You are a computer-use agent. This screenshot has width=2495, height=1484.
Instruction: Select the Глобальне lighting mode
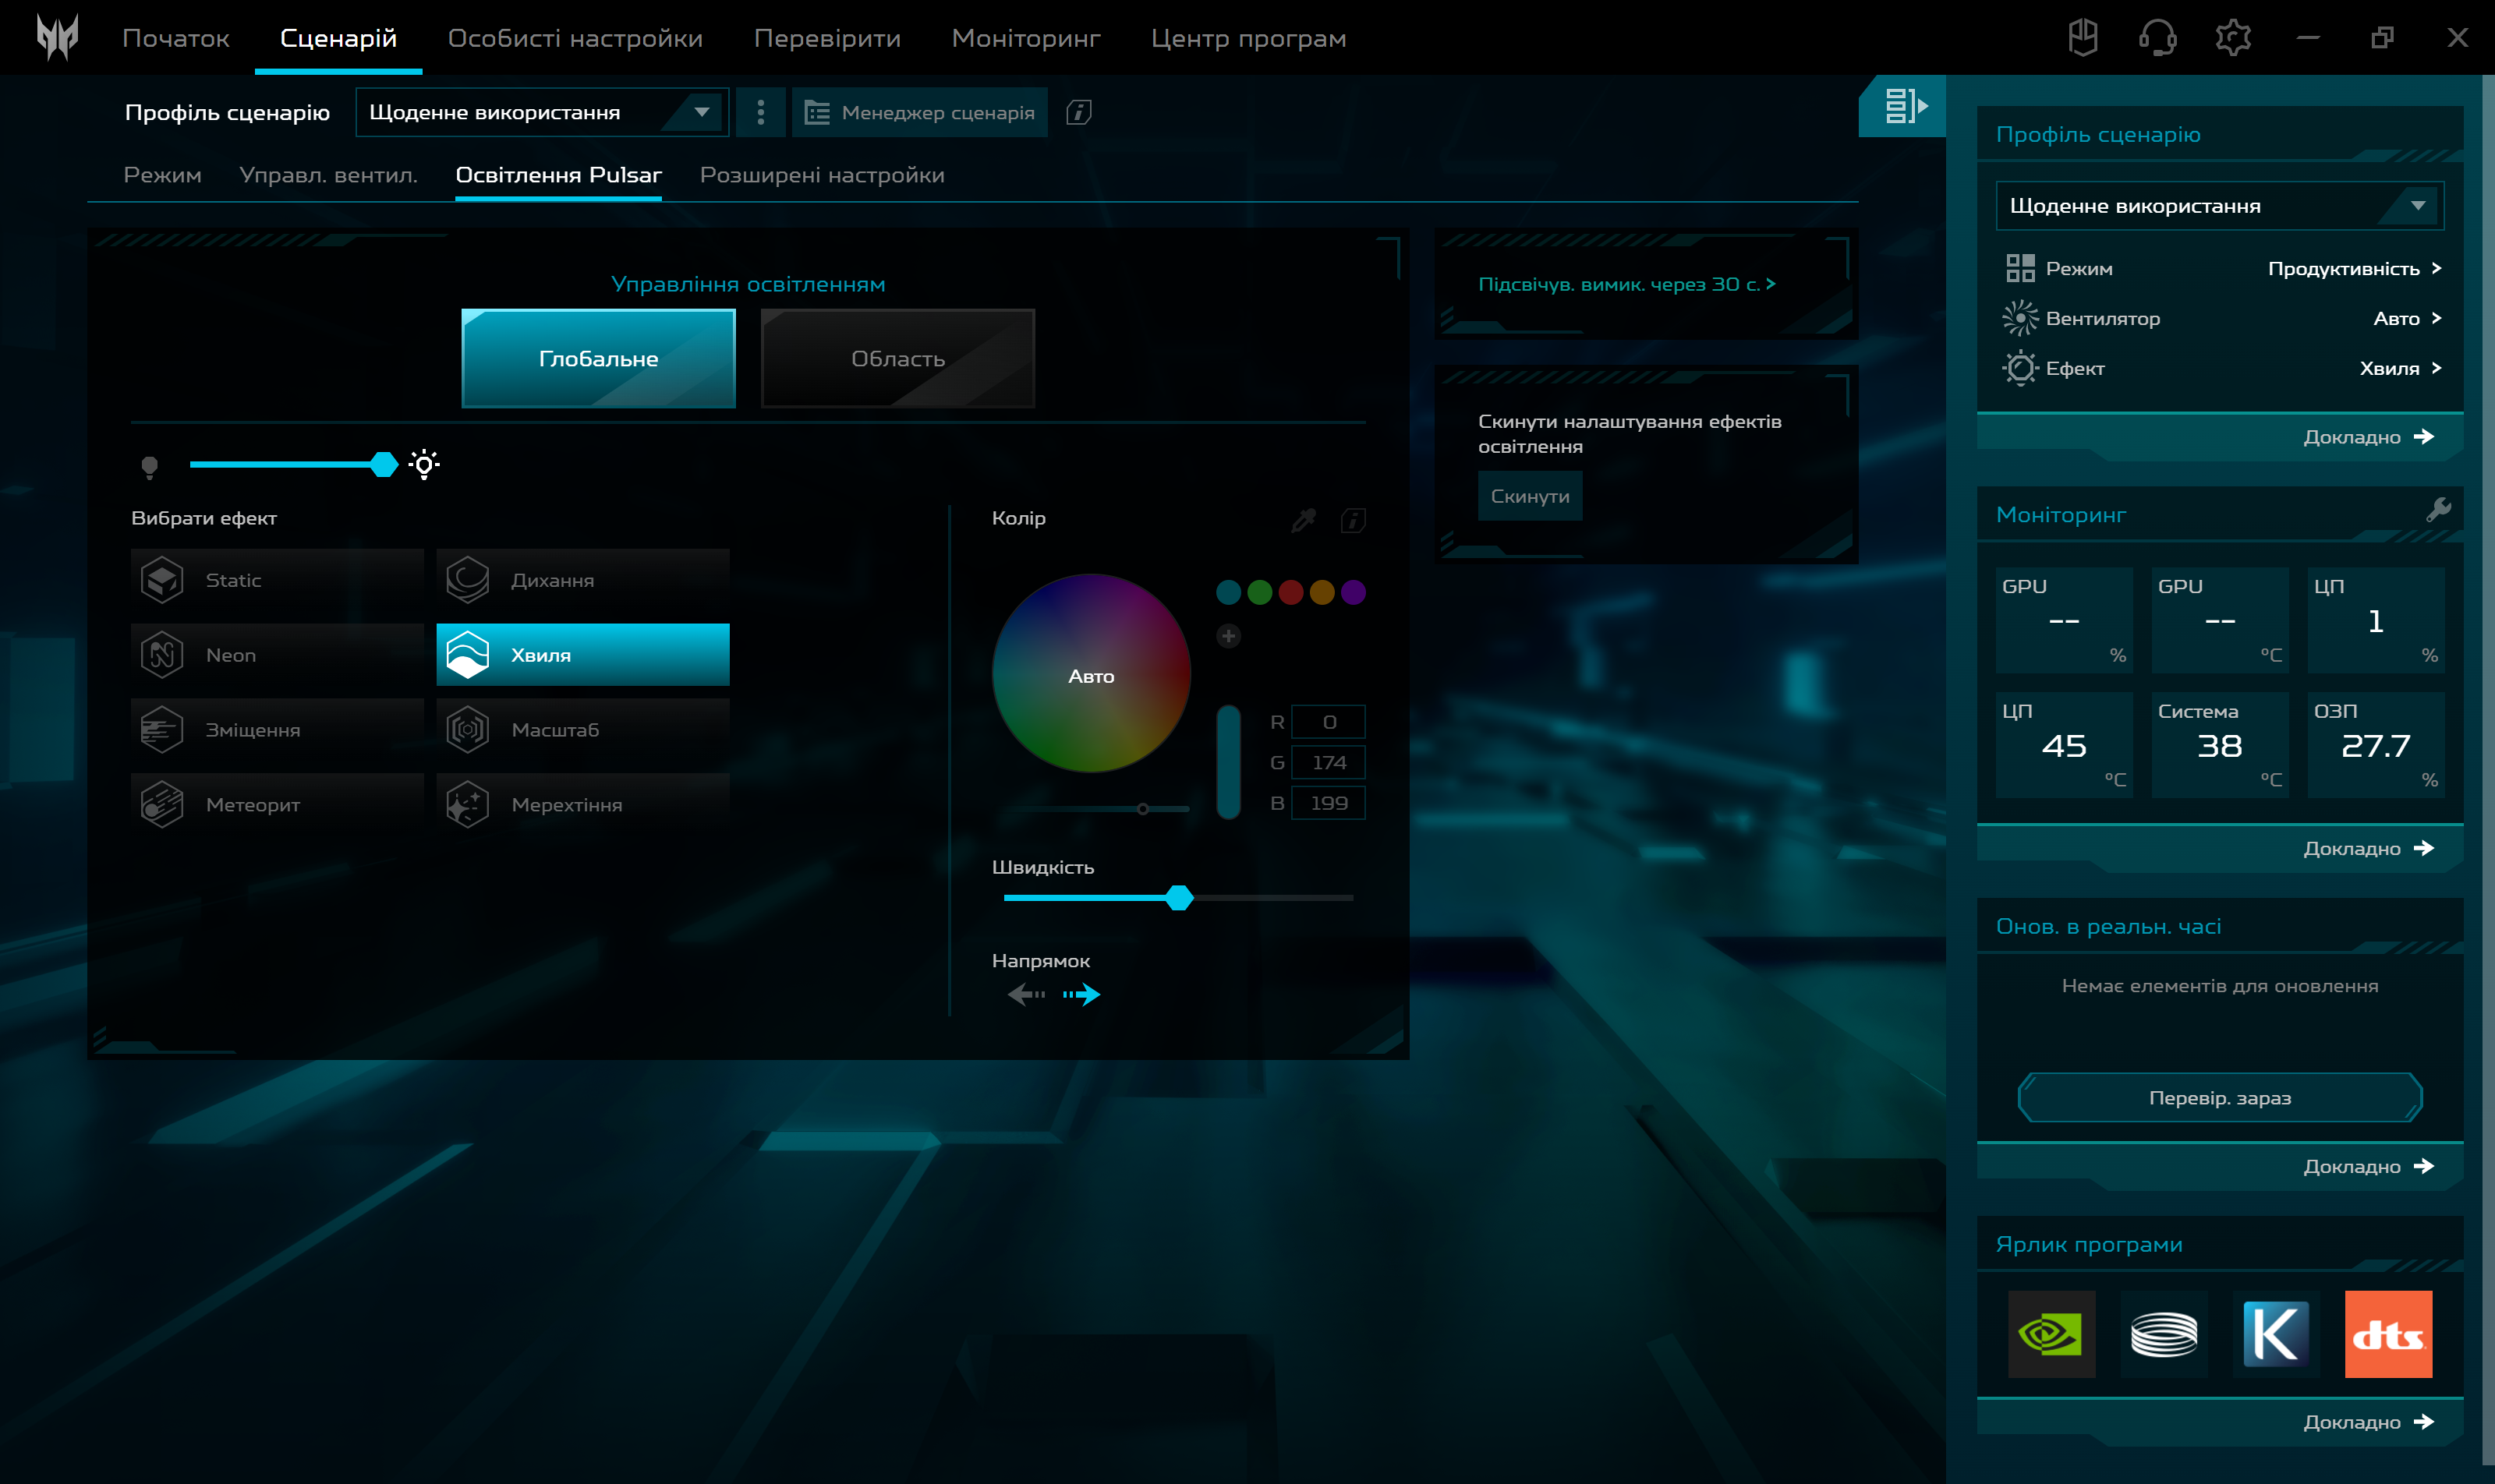tap(598, 358)
